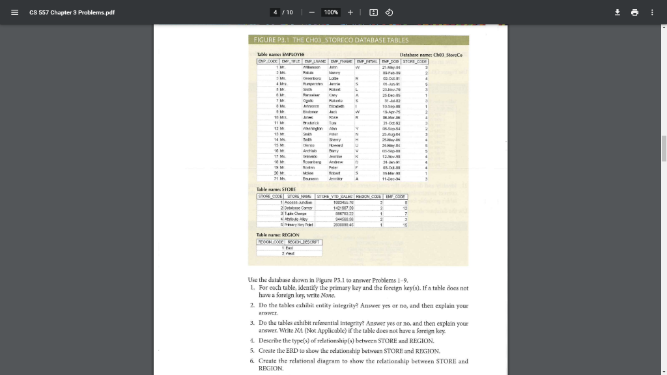Click Problem 5 about creating the ERD

click(x=349, y=350)
